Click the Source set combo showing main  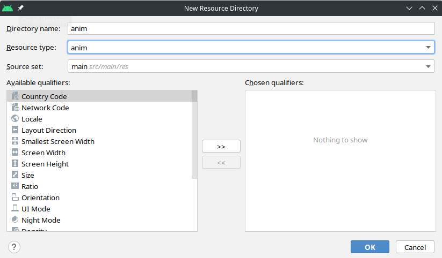click(x=251, y=66)
